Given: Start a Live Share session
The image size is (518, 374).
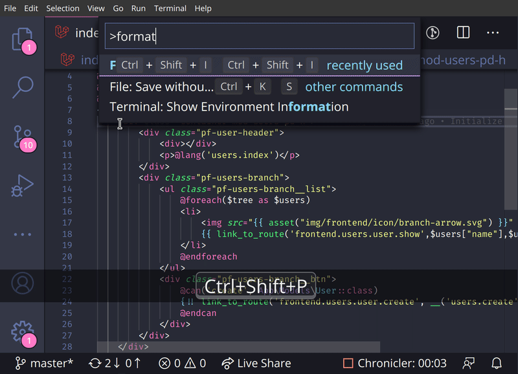Looking at the screenshot, I should pos(256,363).
